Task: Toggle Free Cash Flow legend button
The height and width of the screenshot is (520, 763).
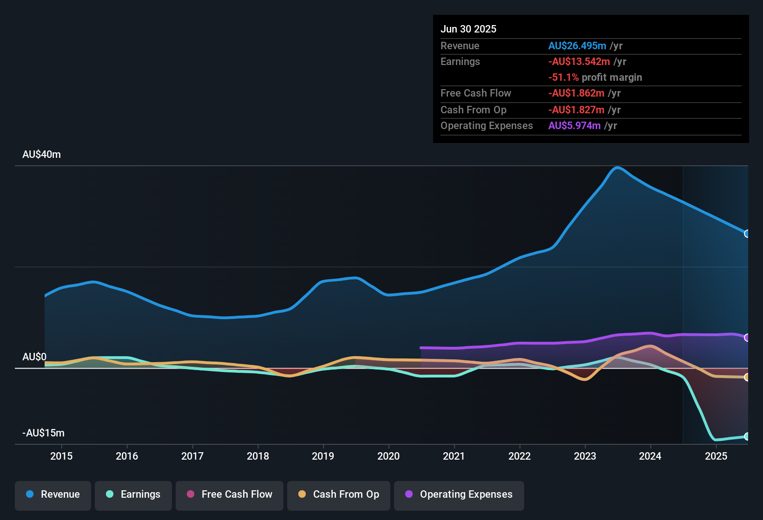Action: tap(230, 494)
